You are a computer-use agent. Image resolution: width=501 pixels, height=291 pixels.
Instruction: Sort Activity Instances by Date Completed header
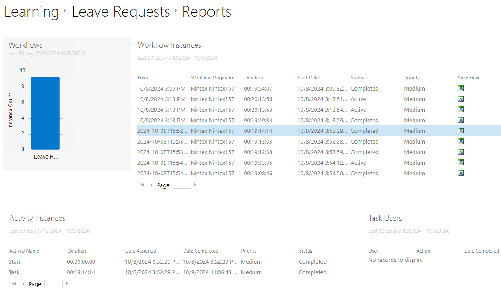(x=201, y=251)
